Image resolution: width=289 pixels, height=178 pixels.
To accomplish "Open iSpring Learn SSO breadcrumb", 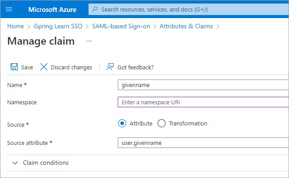I will point(58,27).
